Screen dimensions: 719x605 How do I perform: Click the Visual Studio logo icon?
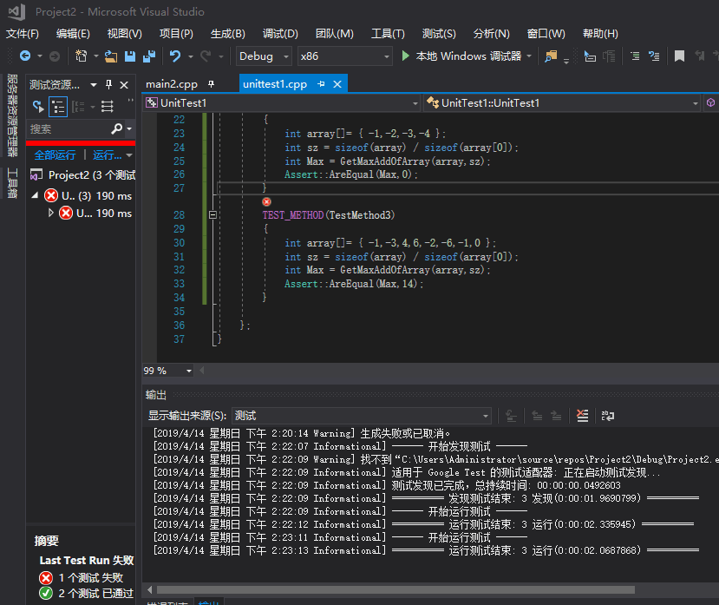pyautogui.click(x=16, y=12)
